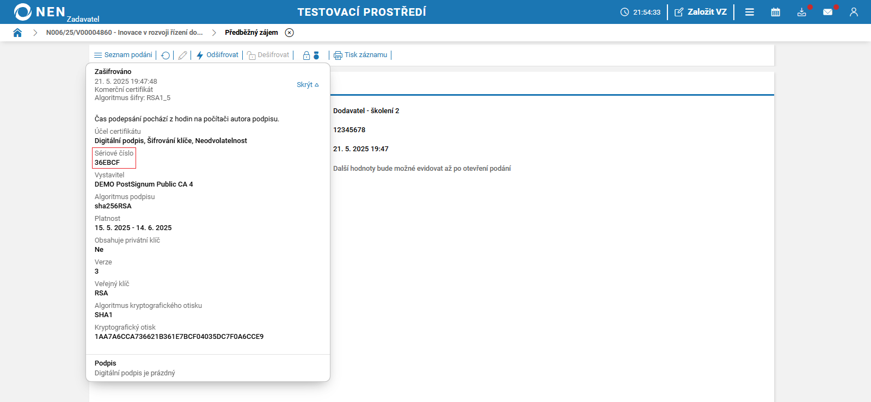871x402 pixels.
Task: Click the refresh record icon
Action: [165, 55]
